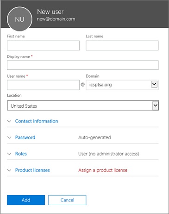The width and height of the screenshot is (169, 214).
Task: Focus the Display name text box
Action: coord(83,65)
